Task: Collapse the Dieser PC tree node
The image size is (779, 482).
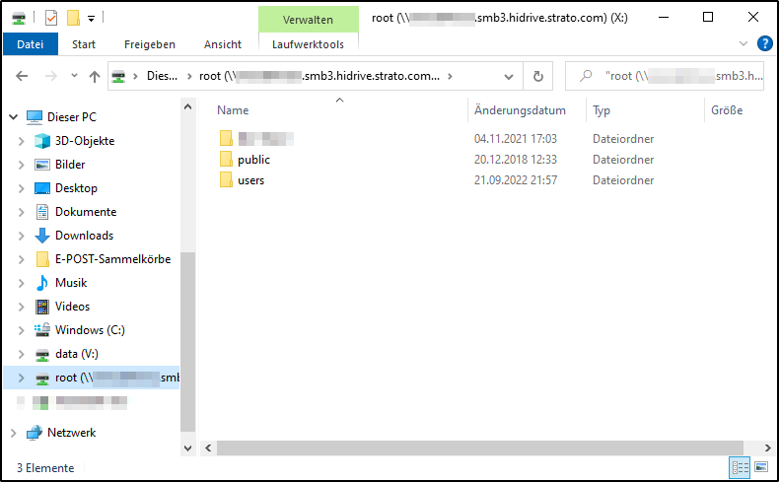Action: pyautogui.click(x=14, y=117)
